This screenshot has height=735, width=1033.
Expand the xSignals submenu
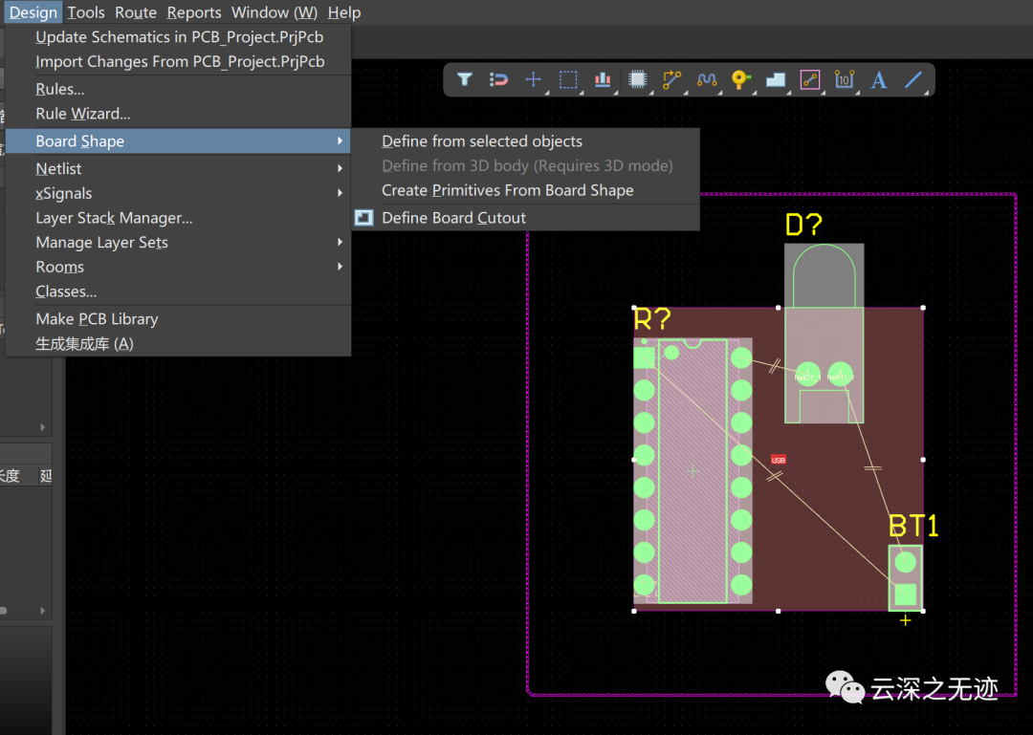click(x=178, y=193)
